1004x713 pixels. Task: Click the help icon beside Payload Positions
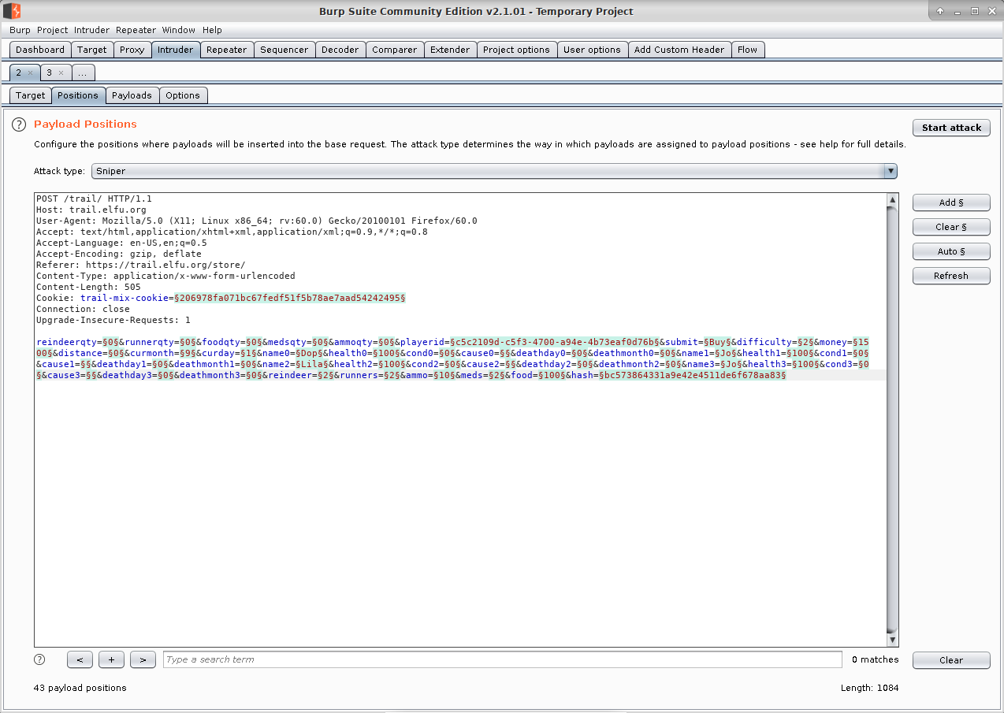[x=19, y=124]
